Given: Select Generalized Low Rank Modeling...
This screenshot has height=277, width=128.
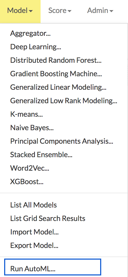Looking at the screenshot, I should coord(63,101).
